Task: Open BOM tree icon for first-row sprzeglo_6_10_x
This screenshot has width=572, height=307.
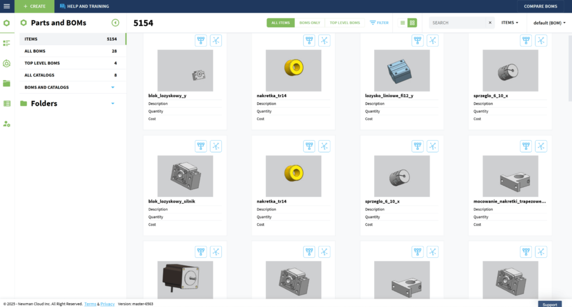Action: coord(526,41)
